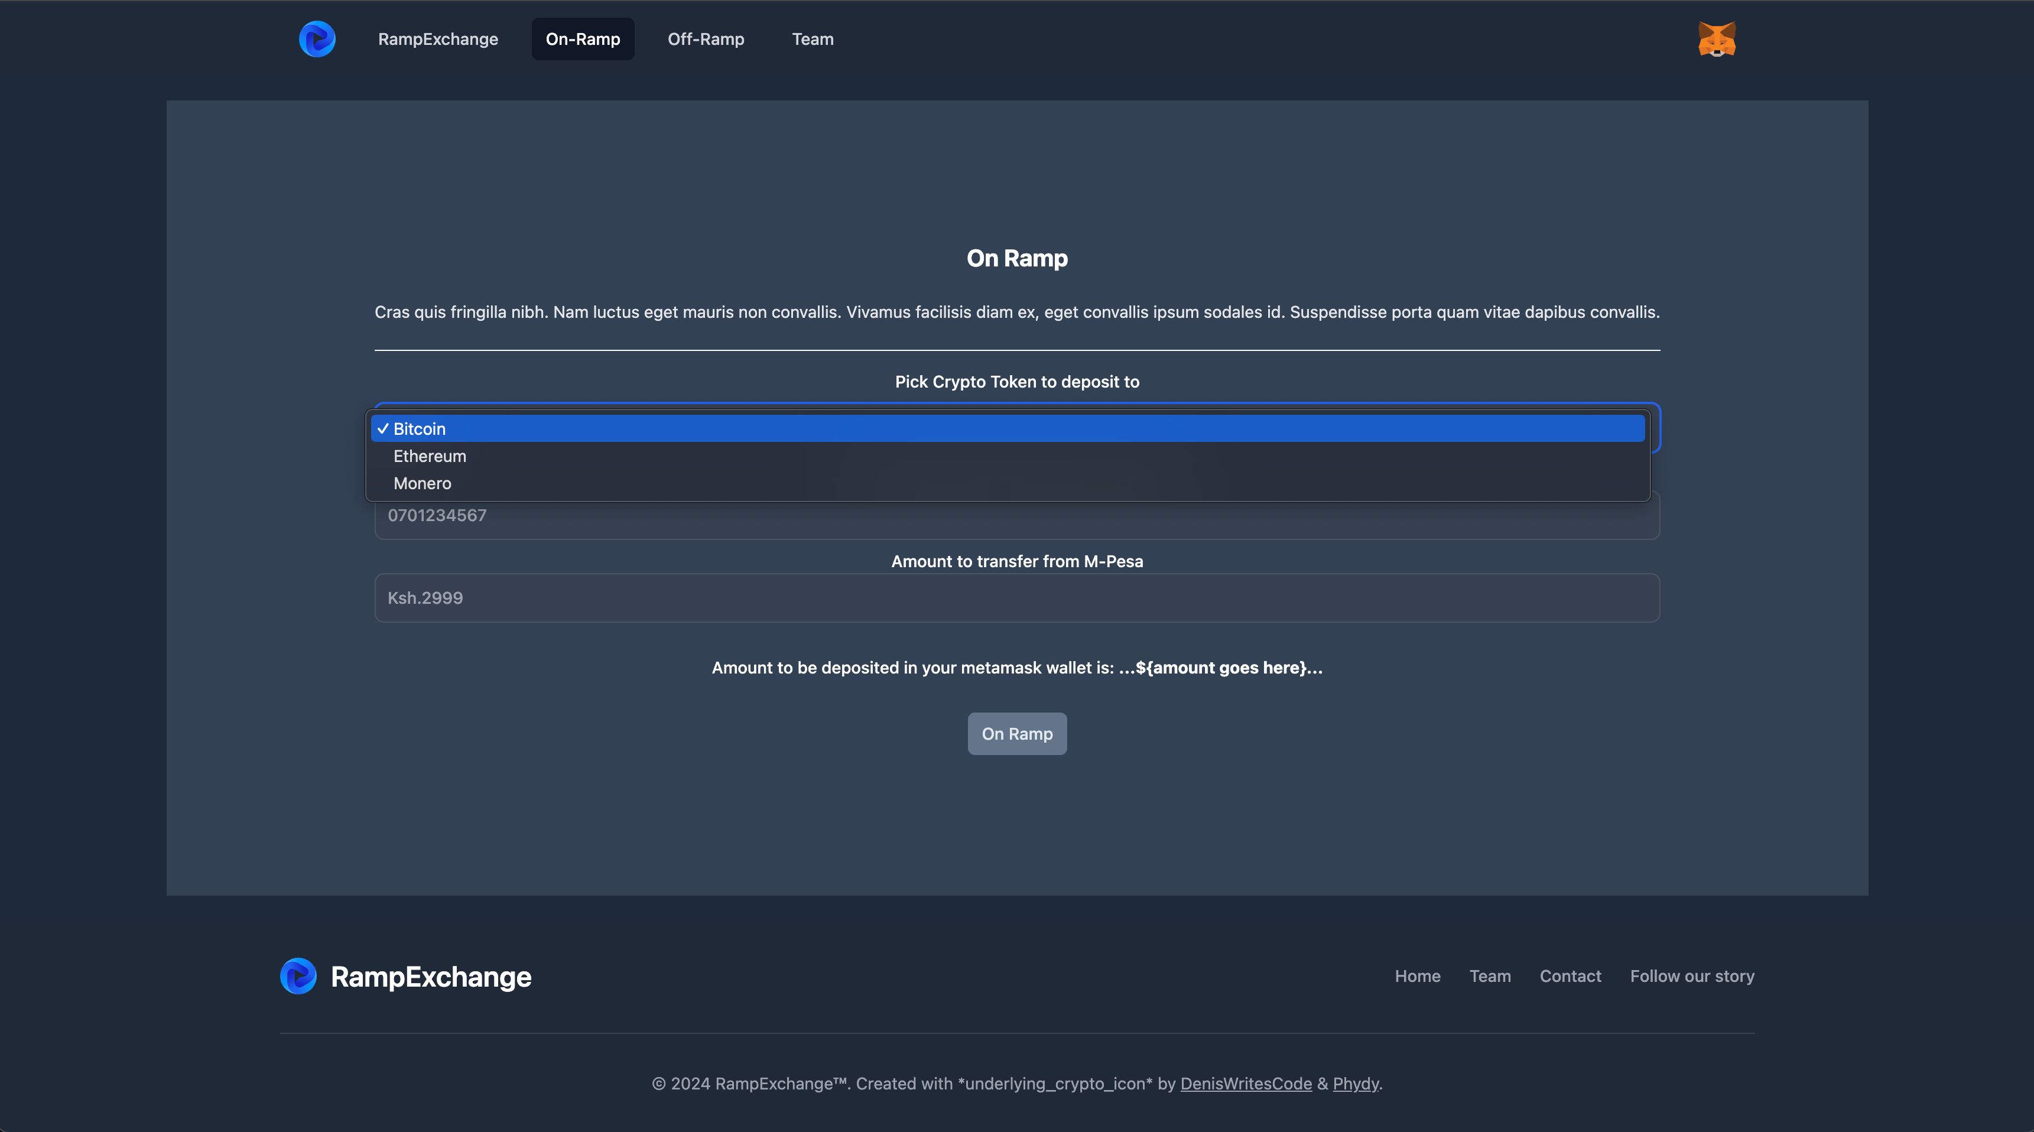Click the RampExchange footer brand text
This screenshot has width=2034, height=1132.
(431, 977)
